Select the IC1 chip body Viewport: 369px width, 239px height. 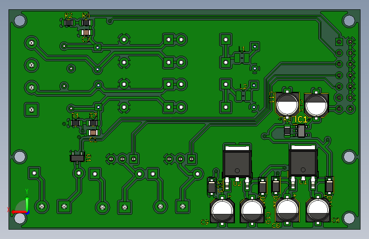[x=301, y=131]
